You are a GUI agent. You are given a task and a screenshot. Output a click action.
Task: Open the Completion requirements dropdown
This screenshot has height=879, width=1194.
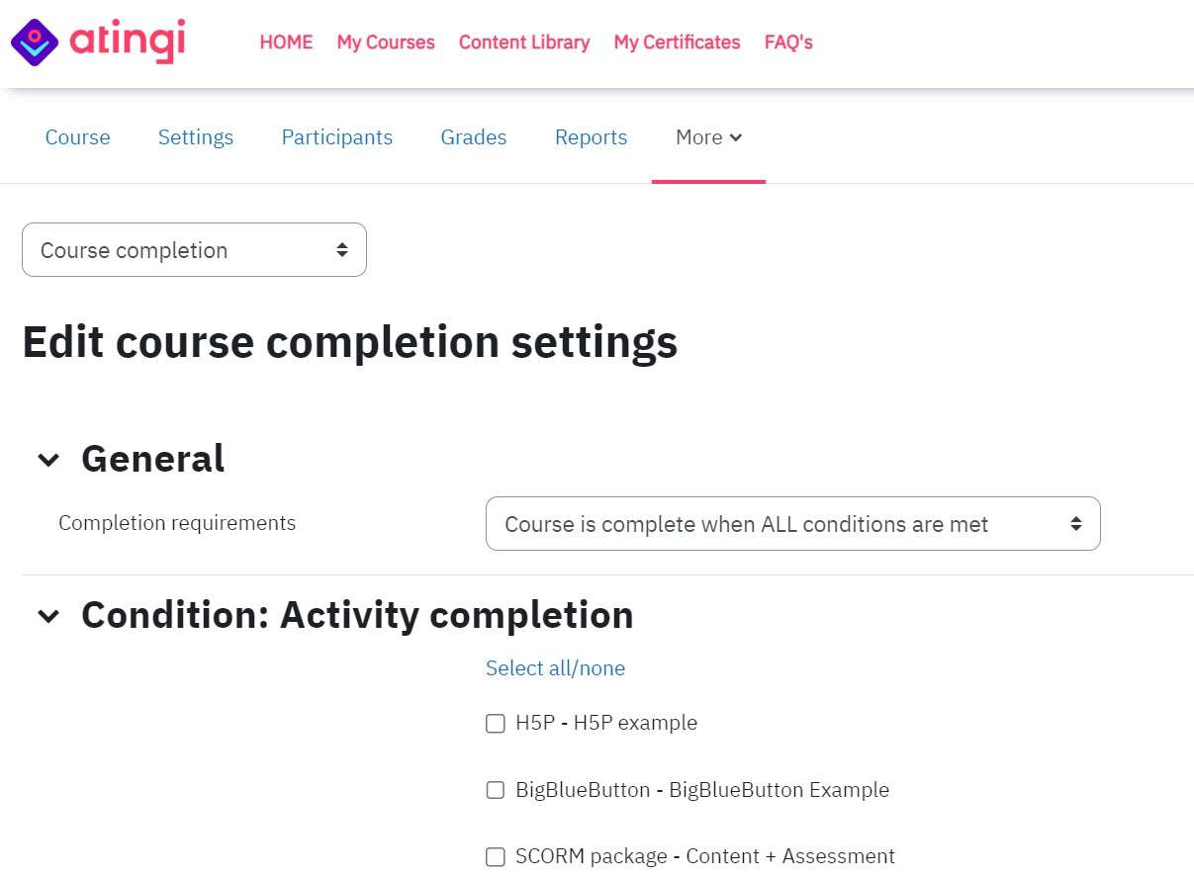[x=793, y=524]
